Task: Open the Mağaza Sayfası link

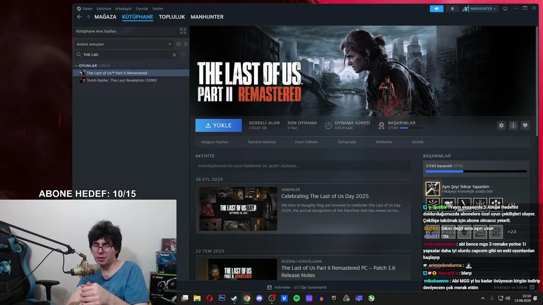Action: tap(215, 142)
